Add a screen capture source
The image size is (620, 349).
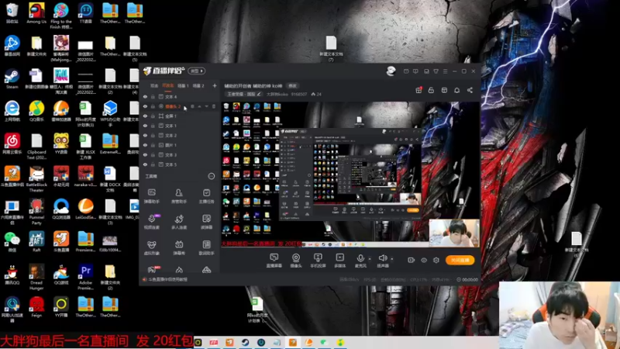tap(274, 261)
